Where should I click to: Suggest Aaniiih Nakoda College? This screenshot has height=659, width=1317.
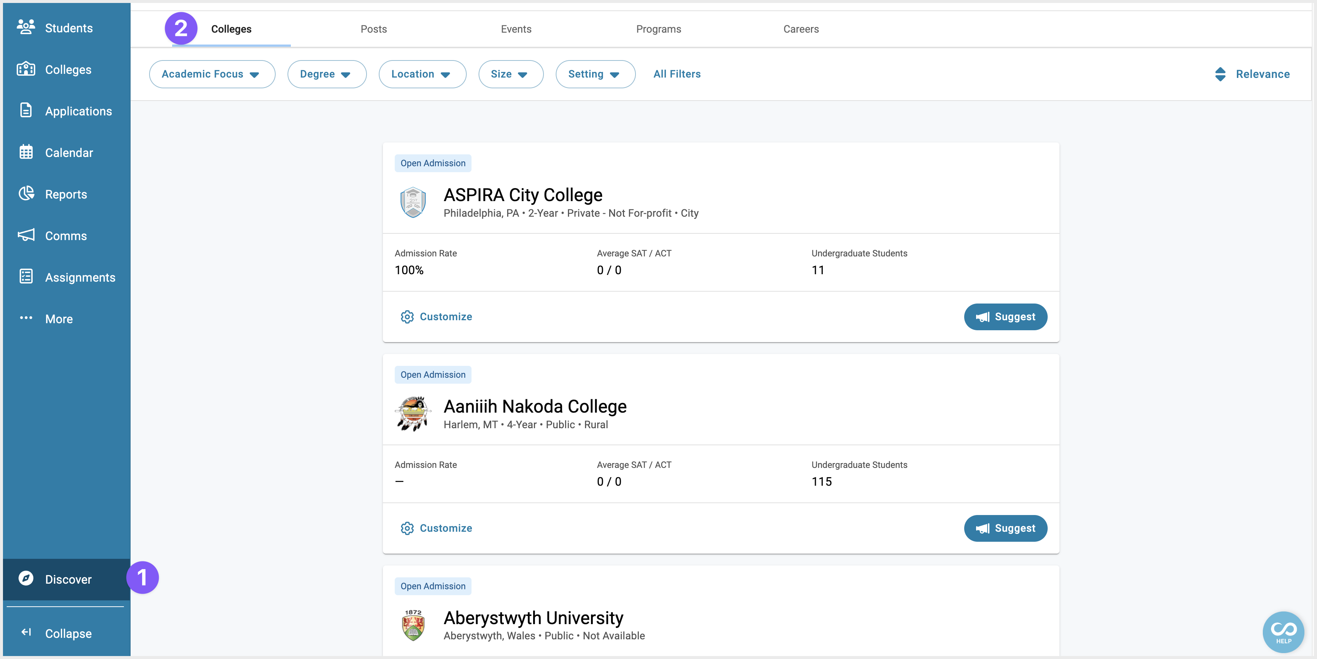[x=1005, y=528]
